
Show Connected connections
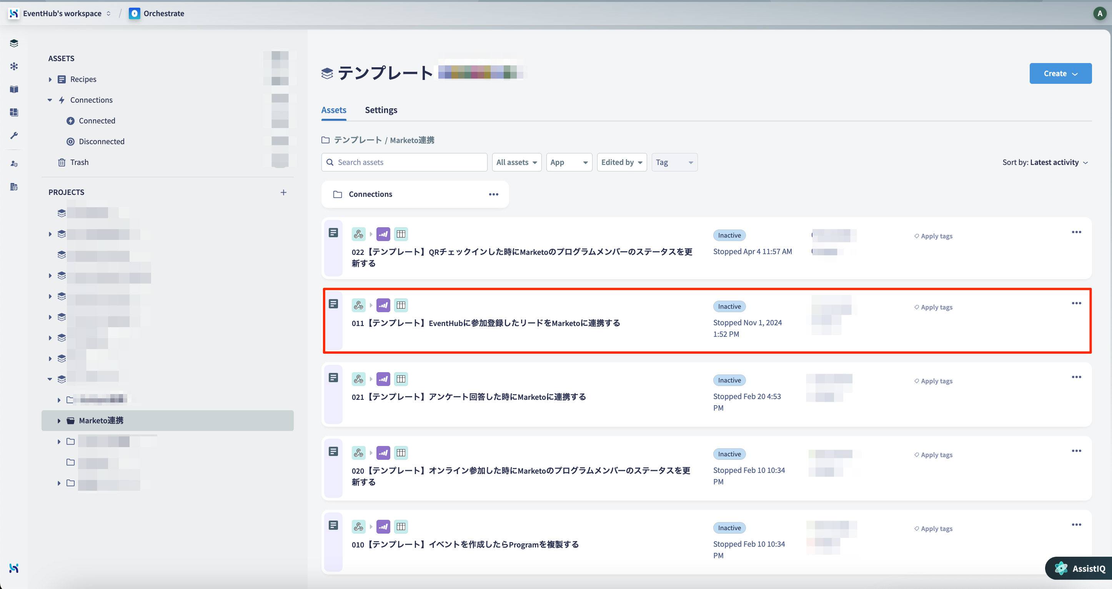(97, 121)
